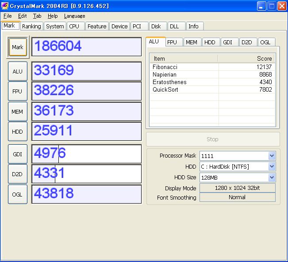Click the CrystalMark title bar app icon
288x262 pixels.
[5, 6]
